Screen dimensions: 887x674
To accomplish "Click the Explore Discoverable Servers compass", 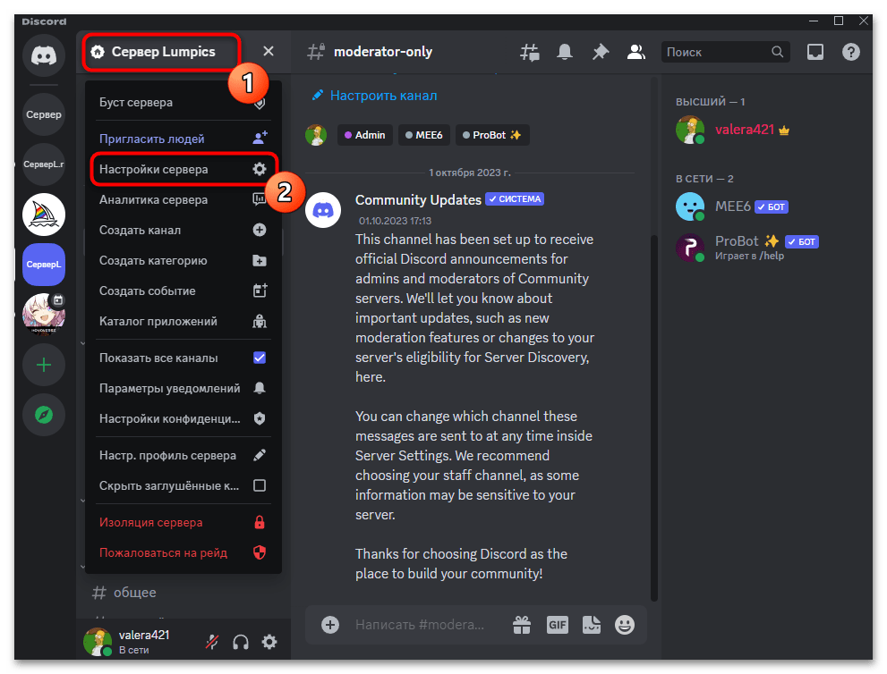I will [x=44, y=415].
